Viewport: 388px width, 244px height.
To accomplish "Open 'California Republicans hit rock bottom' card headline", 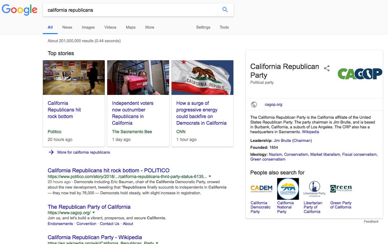I will click(x=64, y=110).
